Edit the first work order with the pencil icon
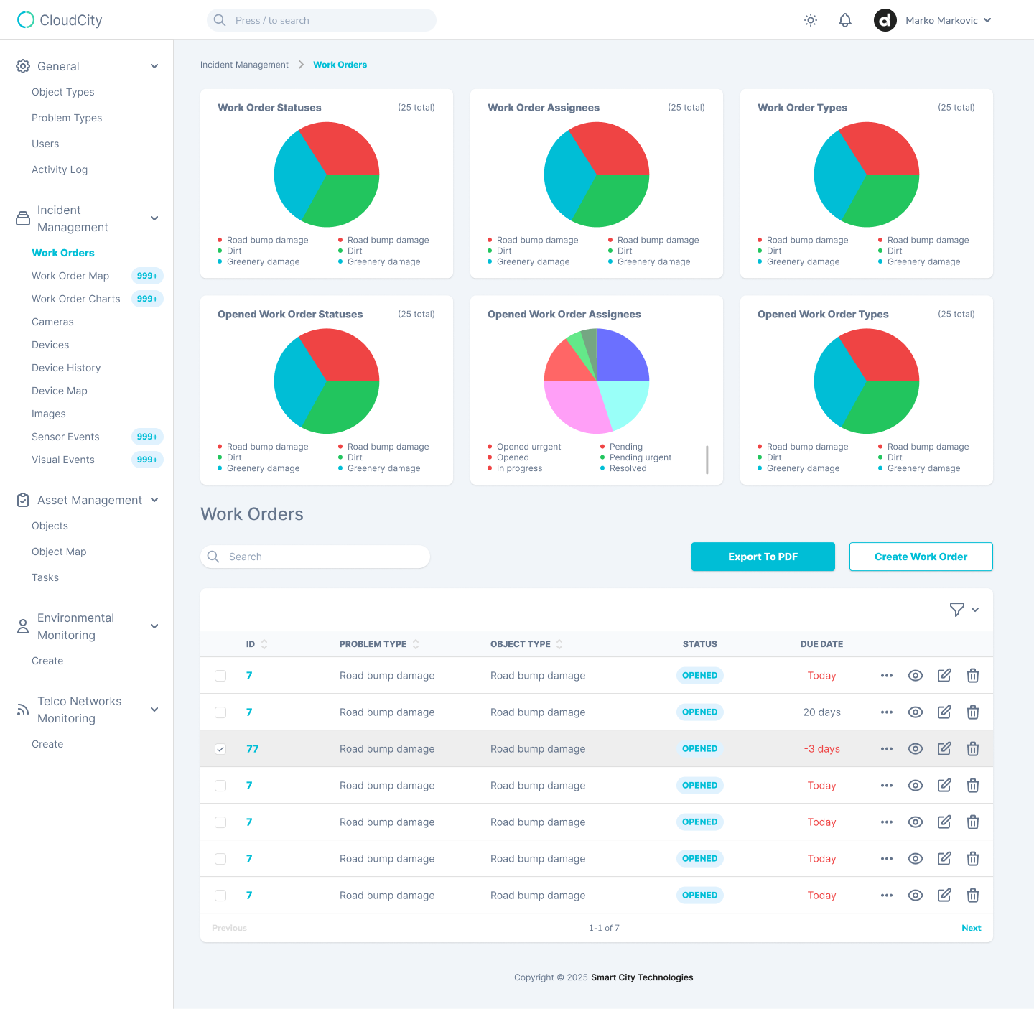The height and width of the screenshot is (1009, 1034). click(x=944, y=675)
